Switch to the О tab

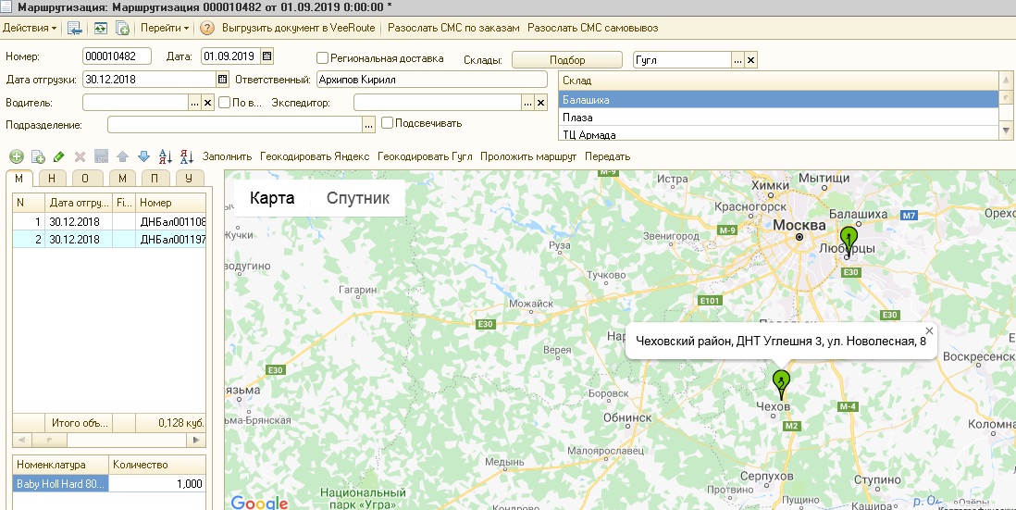pos(87,179)
